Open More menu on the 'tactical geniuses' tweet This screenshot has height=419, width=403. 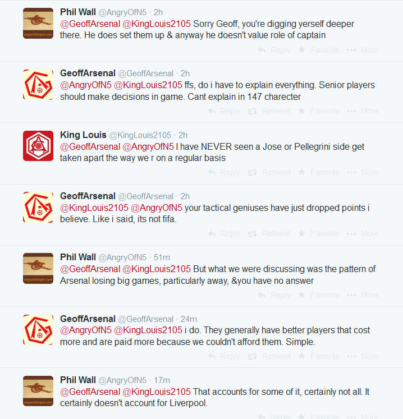[x=352, y=234]
